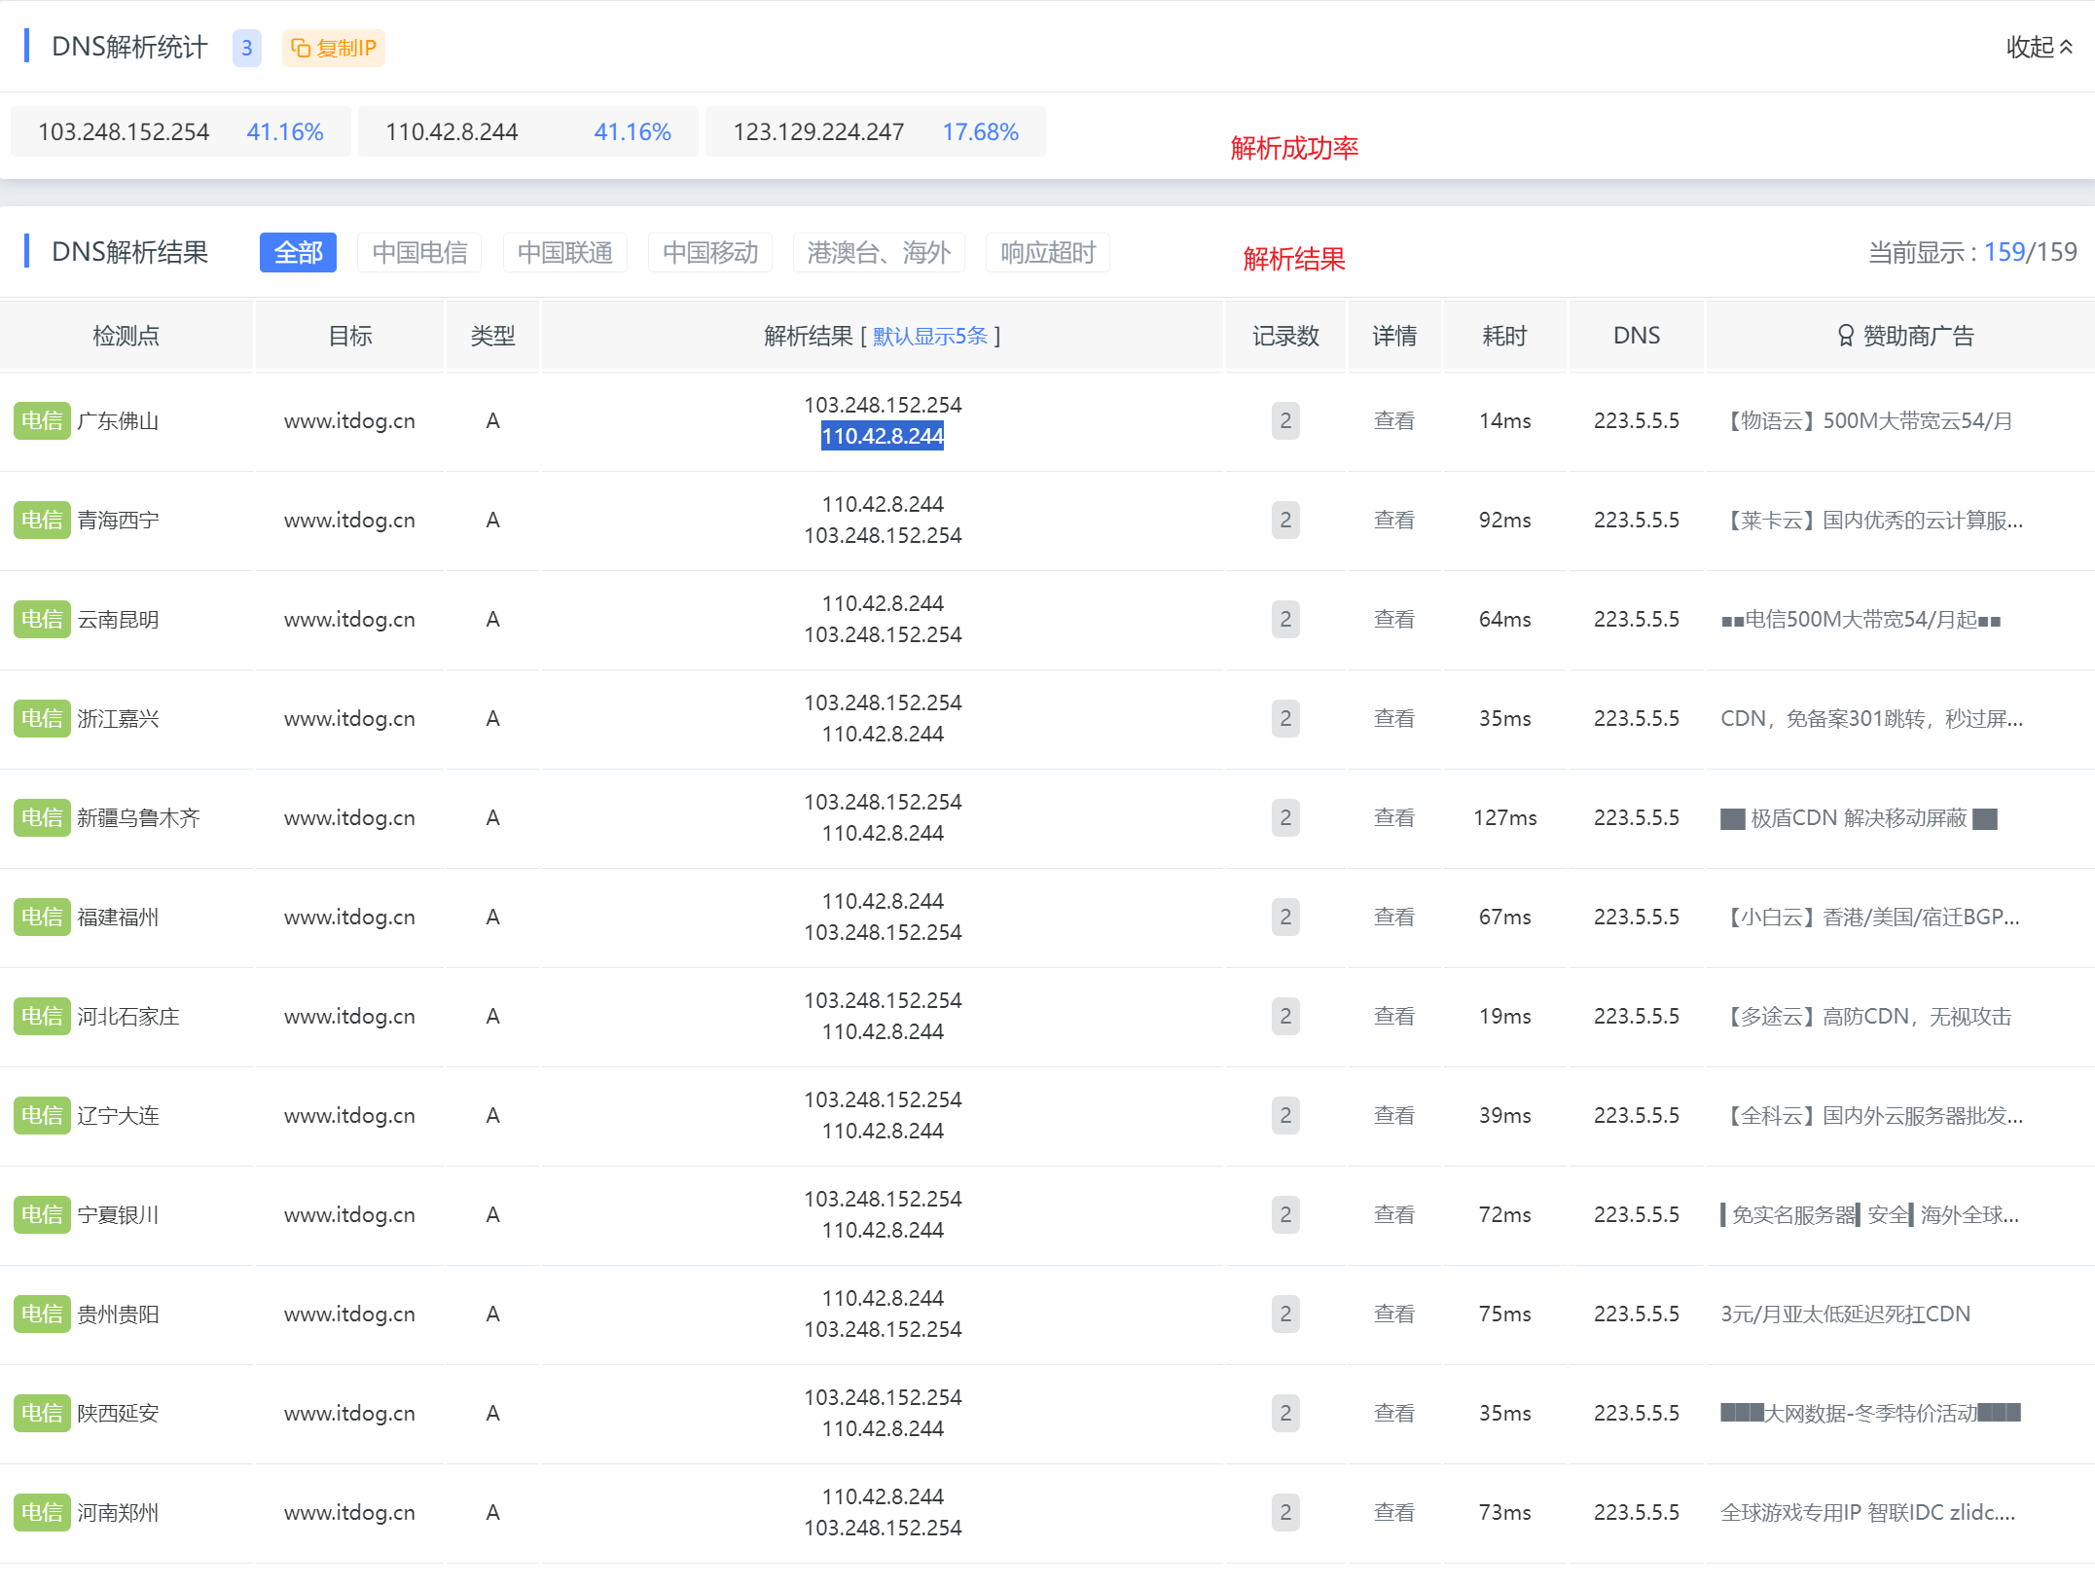Click the 103.248.152.254 statistics chip

180,131
